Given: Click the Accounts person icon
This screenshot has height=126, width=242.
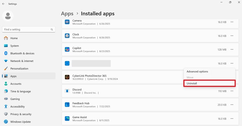Looking at the screenshot, I should (x=6, y=84).
